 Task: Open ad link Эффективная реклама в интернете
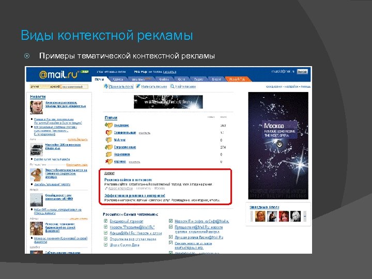[135, 195]
